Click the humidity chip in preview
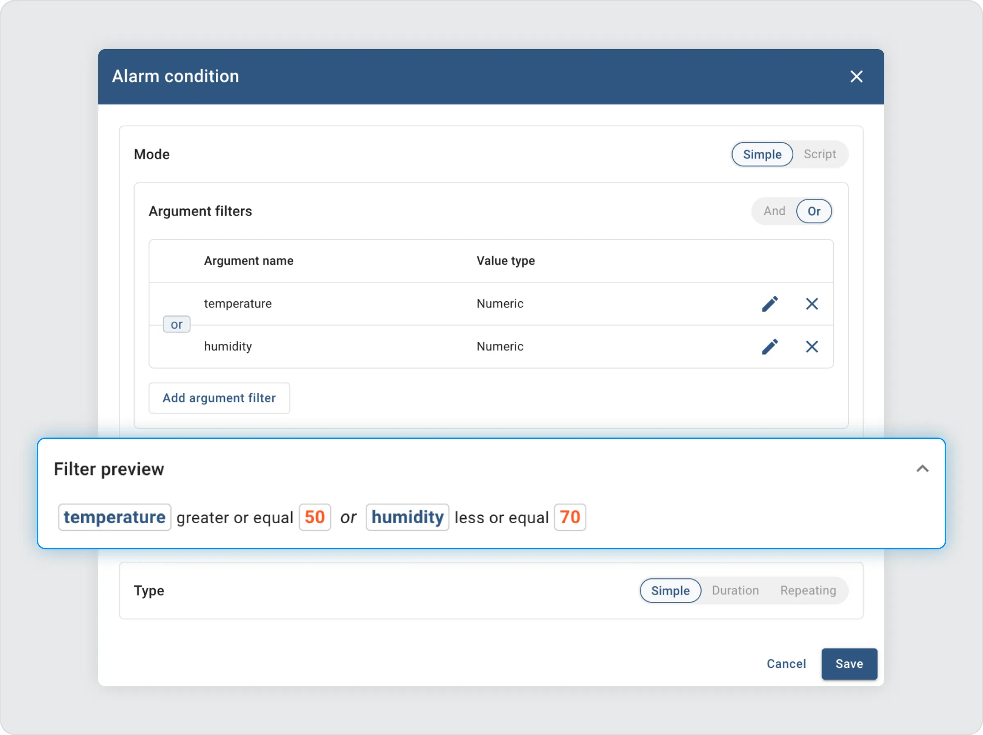Viewport: 983px width, 735px height. tap(407, 517)
